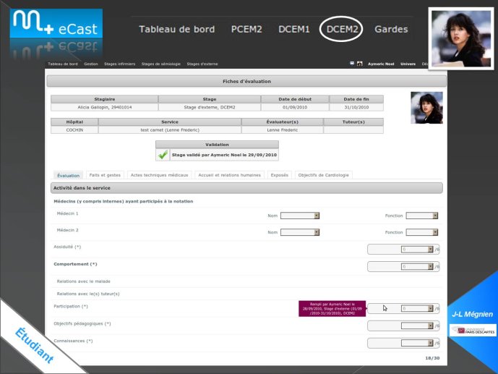The width and height of the screenshot is (498, 374).
Task: Open the Comportement score dropdown
Action: [x=417, y=267]
